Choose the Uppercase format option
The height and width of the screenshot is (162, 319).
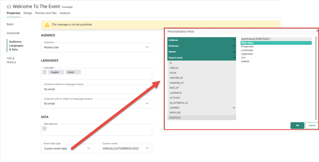coord(247,54)
